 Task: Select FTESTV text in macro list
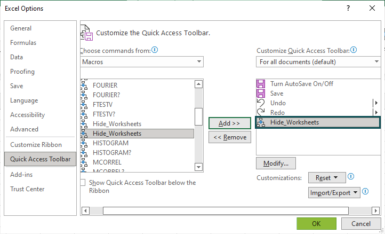click(102, 104)
